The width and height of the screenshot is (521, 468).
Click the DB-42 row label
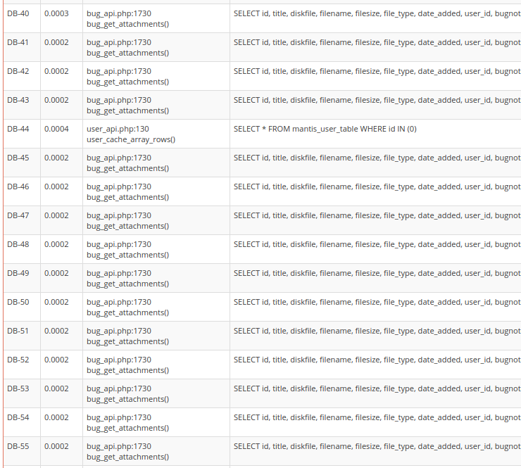[x=18, y=71]
